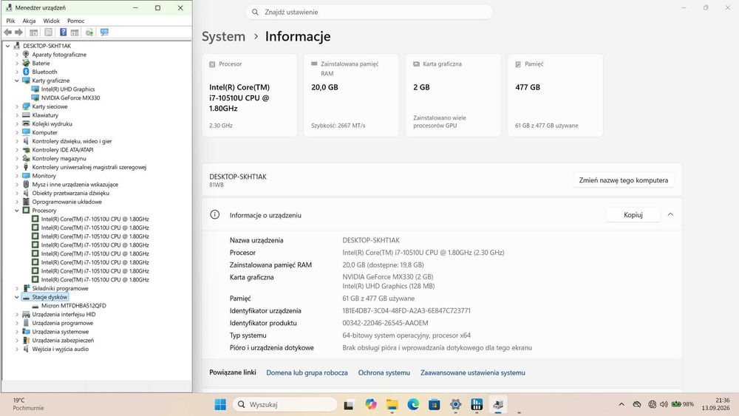This screenshot has width=739, height=416.
Task: Click the Znajdź ustawienie search field
Action: 369,13
